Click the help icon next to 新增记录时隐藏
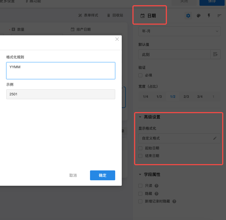Screen dimensions: 226x220 pos(174,201)
